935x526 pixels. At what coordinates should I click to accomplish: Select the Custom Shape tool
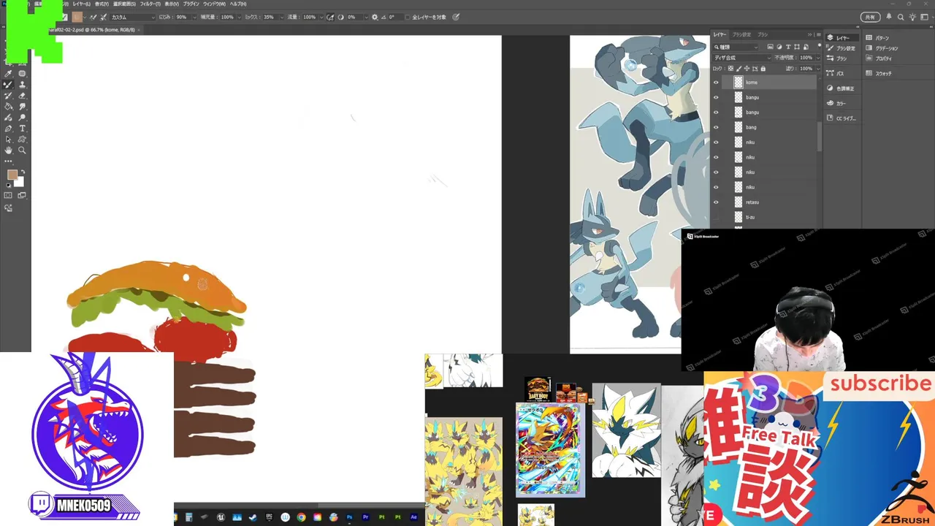coord(22,140)
